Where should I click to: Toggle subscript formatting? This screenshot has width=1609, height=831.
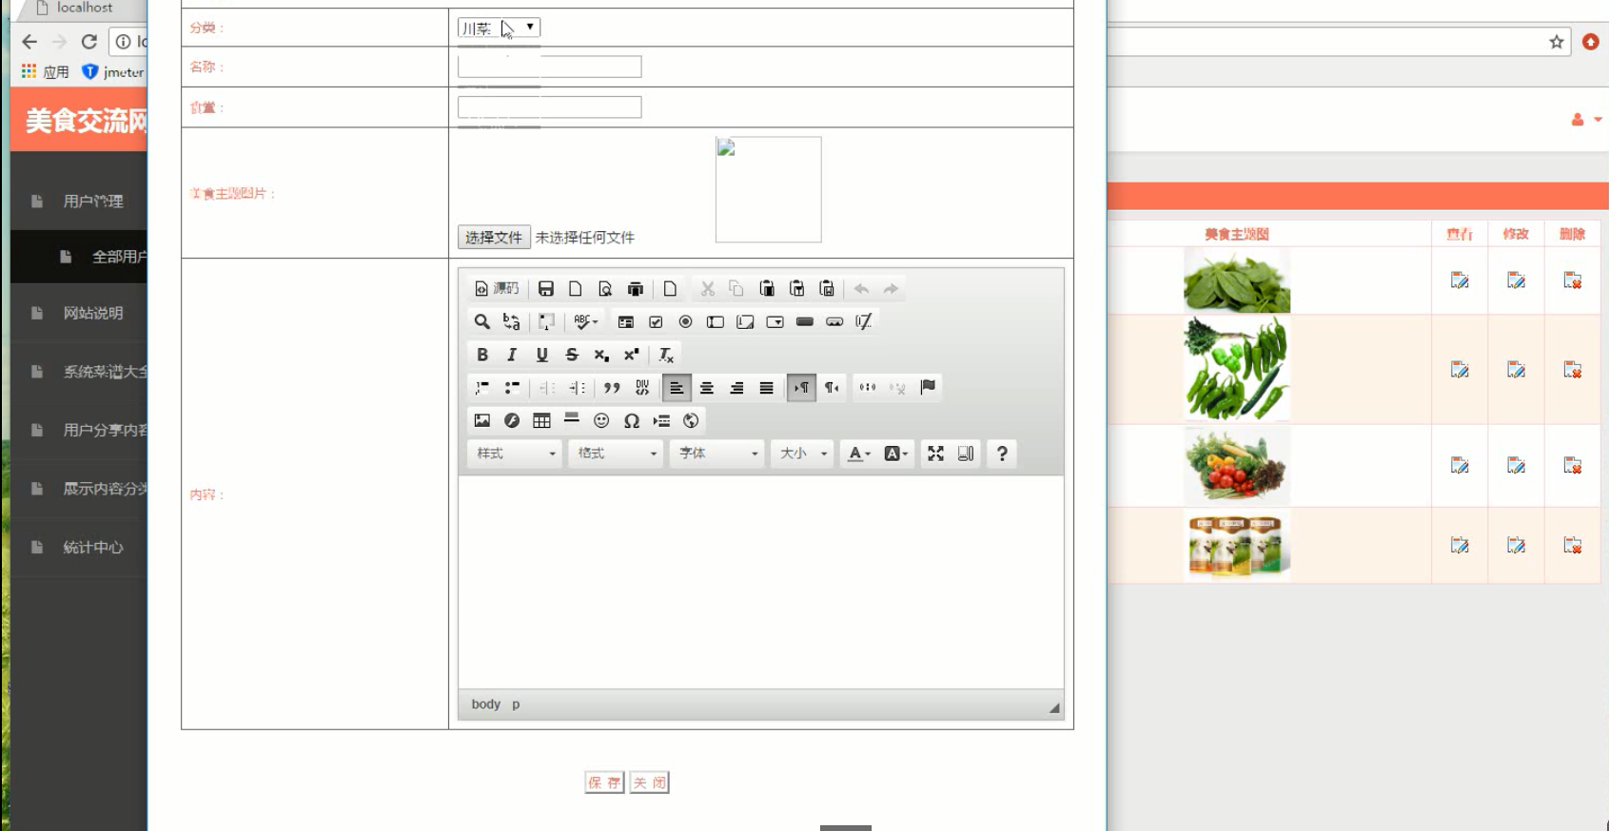click(601, 355)
